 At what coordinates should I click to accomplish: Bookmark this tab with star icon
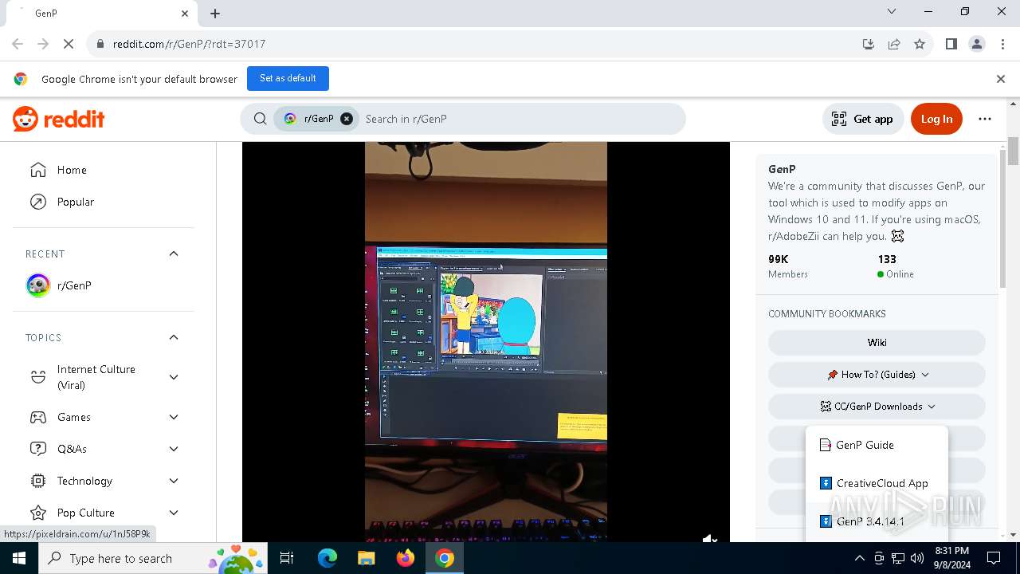[x=920, y=44]
